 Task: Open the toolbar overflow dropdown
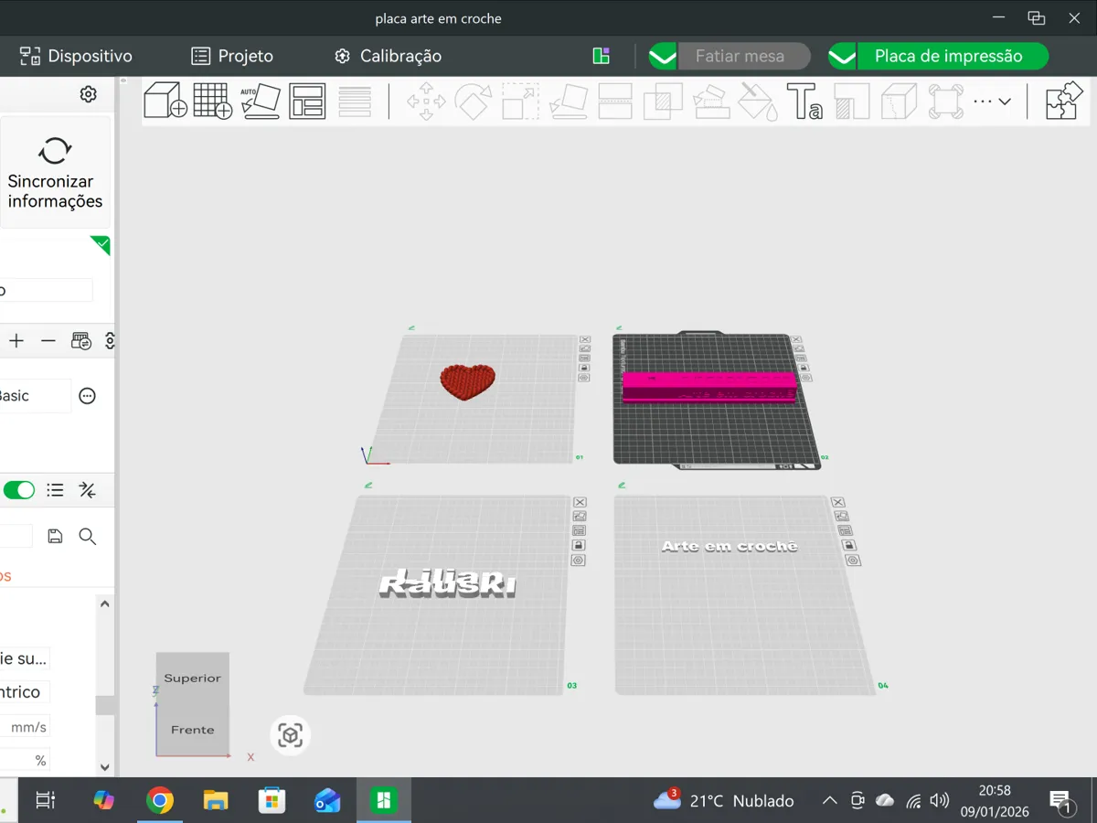pyautogui.click(x=990, y=101)
